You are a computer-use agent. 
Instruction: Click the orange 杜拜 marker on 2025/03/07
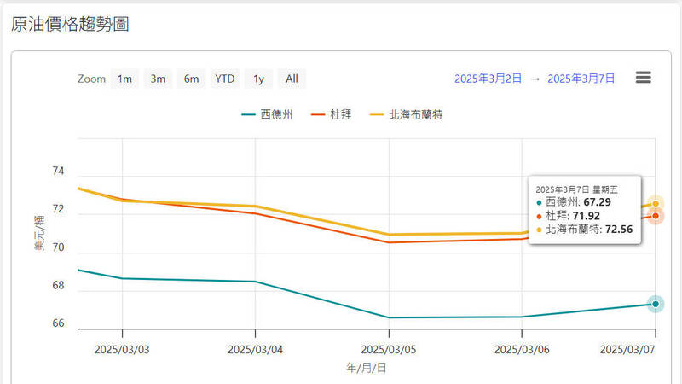tap(655, 215)
